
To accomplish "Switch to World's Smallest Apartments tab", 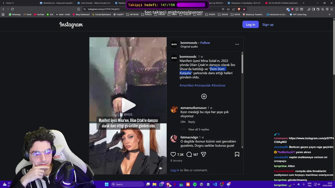I will pos(282,3).
